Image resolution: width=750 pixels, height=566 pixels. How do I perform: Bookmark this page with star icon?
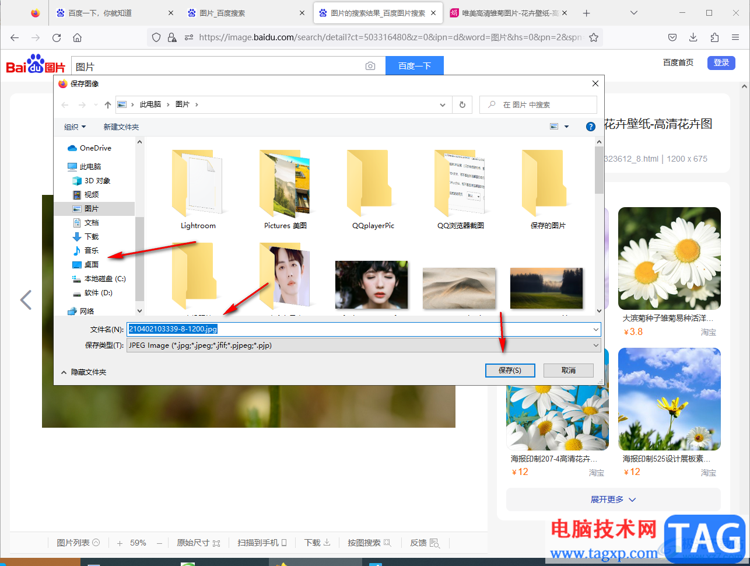[x=594, y=37]
